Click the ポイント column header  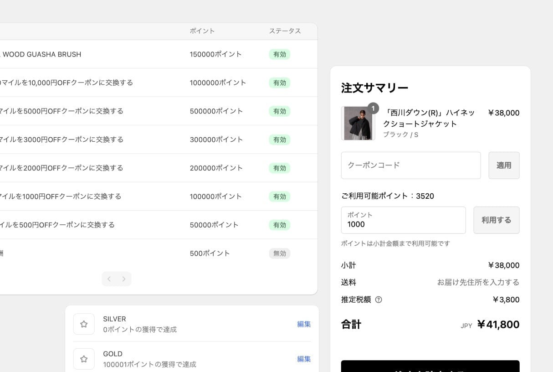pyautogui.click(x=202, y=31)
